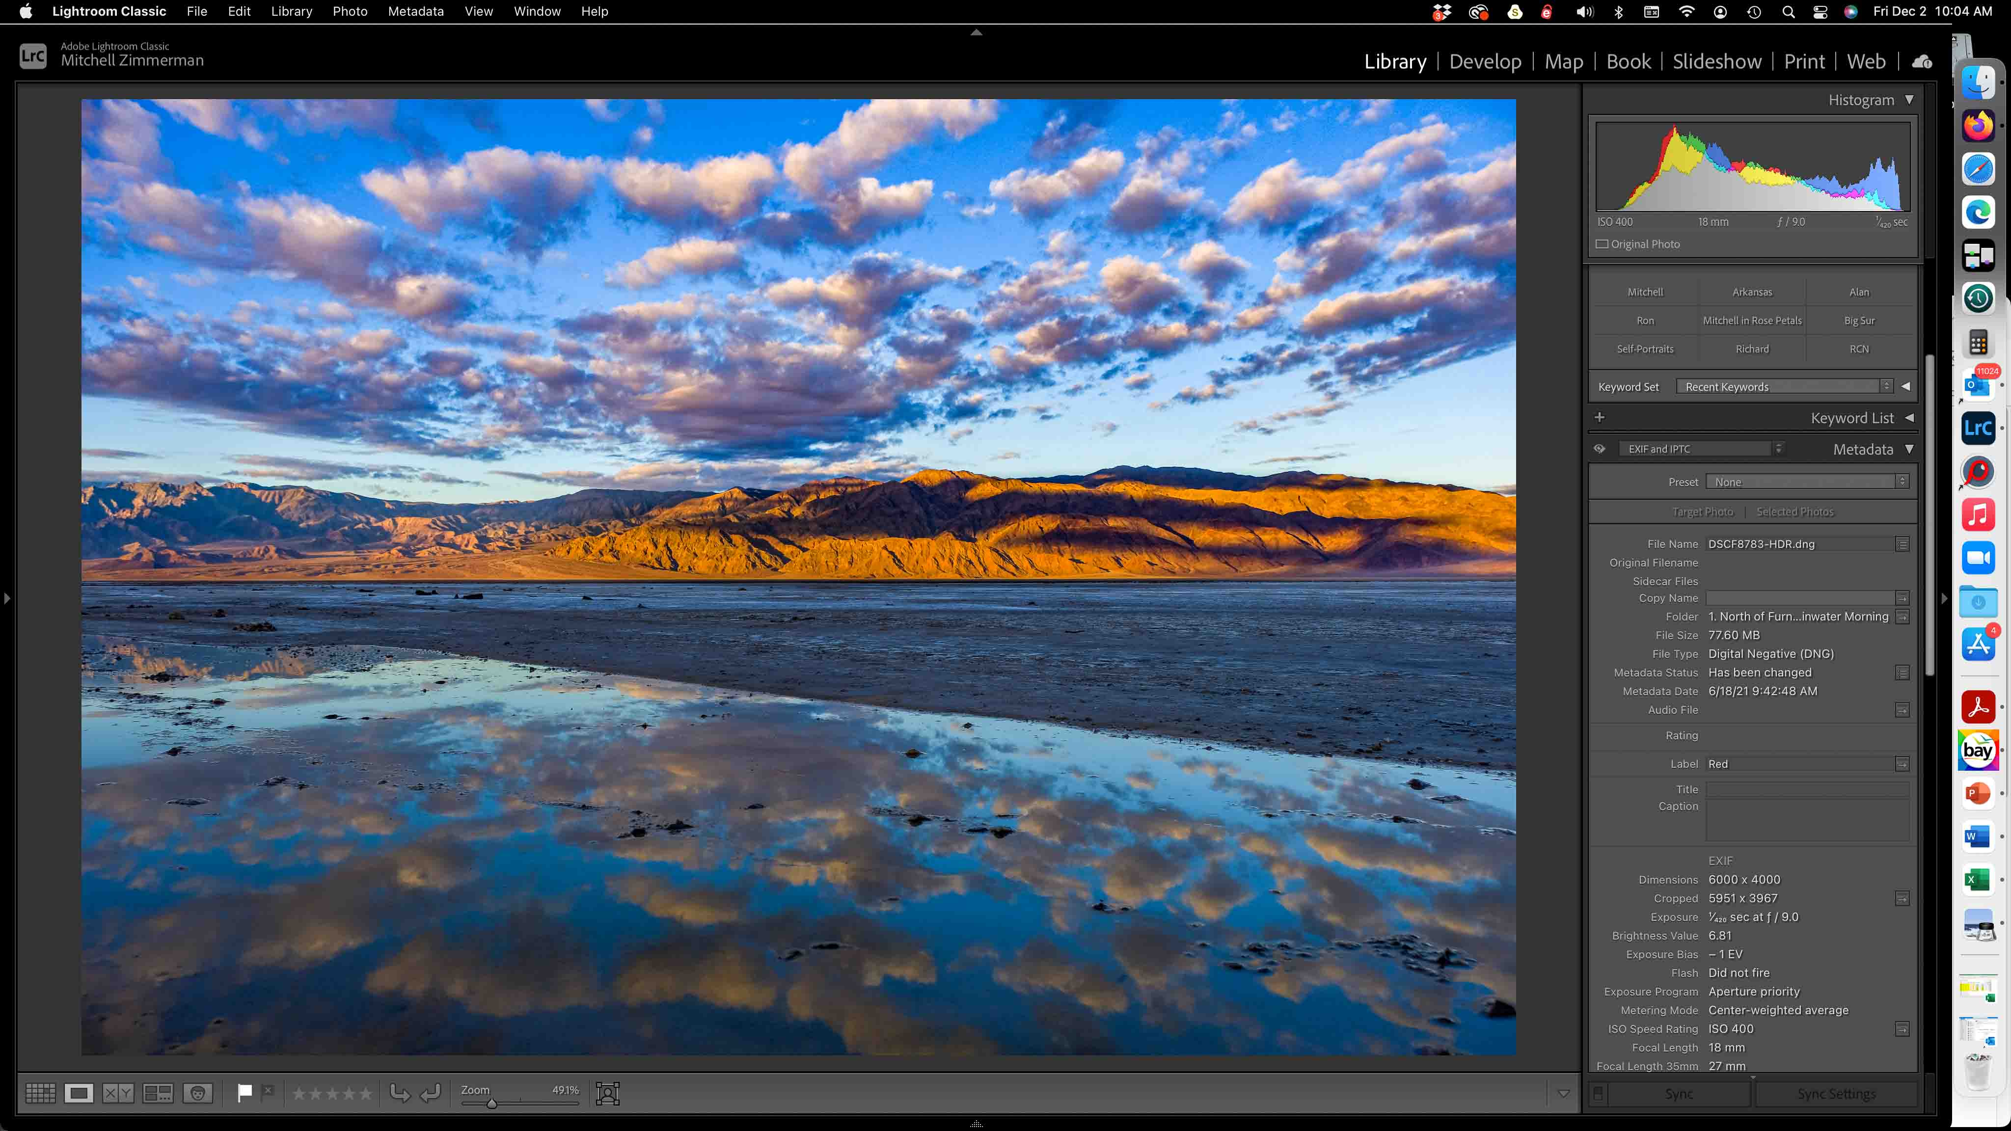Select Survey view in the toolbar
This screenshot has height=1131, width=2011.
pos(159,1093)
